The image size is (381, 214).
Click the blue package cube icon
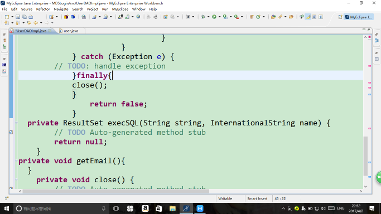[x=73, y=17]
